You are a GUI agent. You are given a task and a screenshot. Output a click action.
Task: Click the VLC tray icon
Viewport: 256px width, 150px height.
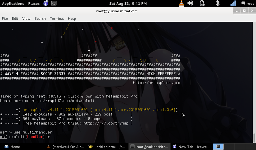[x=181, y=3]
